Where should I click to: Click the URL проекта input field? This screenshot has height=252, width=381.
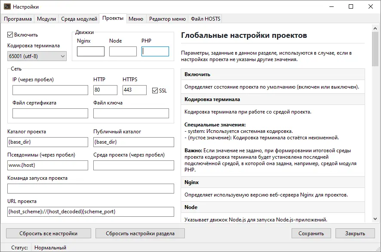point(91,212)
